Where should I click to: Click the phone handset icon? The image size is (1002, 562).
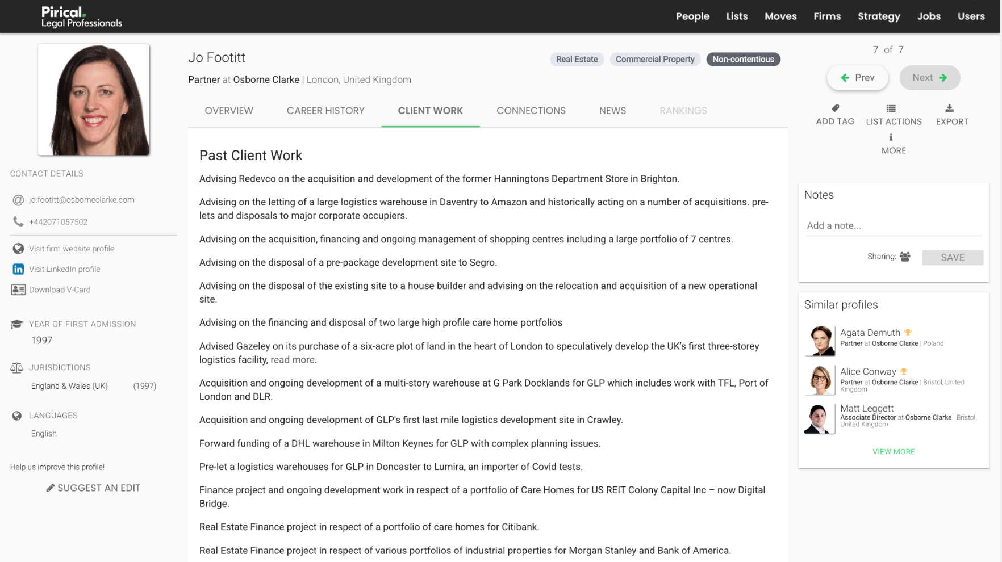point(18,221)
